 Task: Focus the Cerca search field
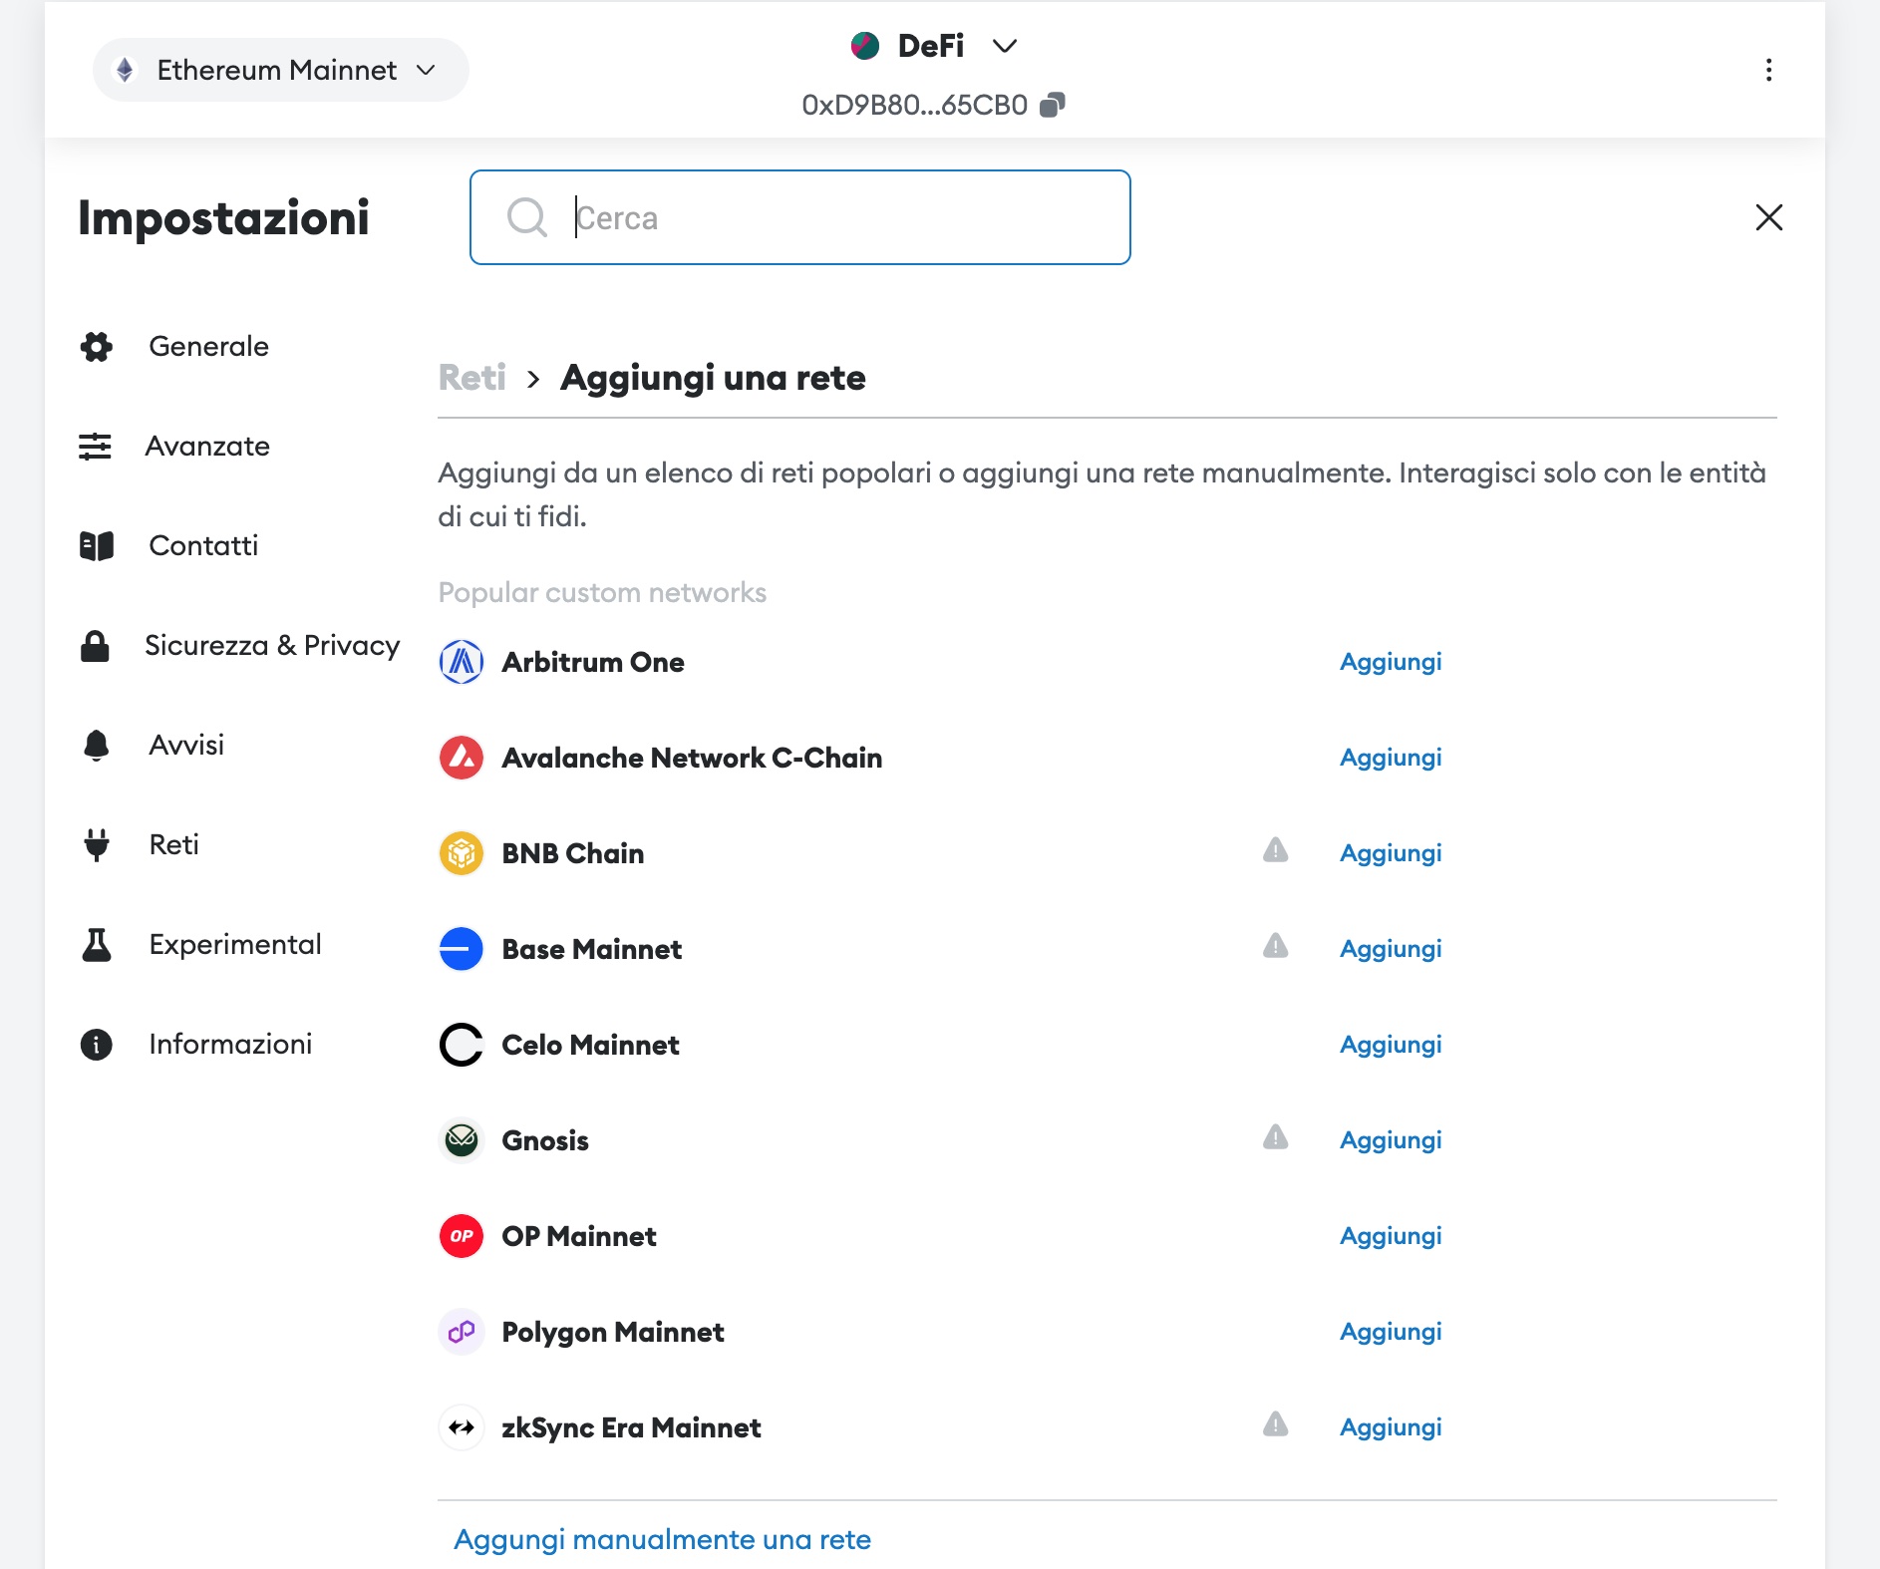pyautogui.click(x=799, y=217)
